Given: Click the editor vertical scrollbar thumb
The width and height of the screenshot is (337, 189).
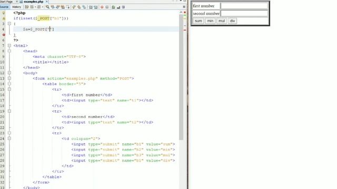Looking at the screenshot, I should [x=181, y=77].
